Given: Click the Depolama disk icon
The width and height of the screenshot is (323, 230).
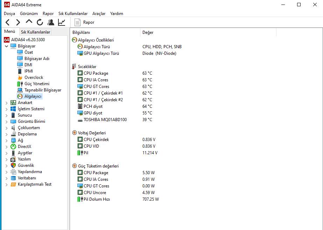Looking at the screenshot, I should [13, 134].
